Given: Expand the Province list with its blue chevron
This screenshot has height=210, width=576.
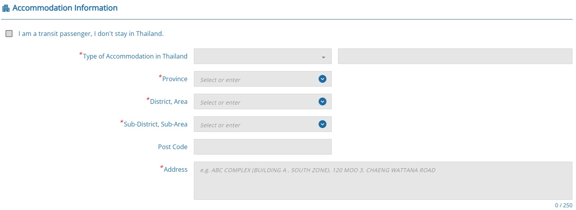Looking at the screenshot, I should point(322,79).
